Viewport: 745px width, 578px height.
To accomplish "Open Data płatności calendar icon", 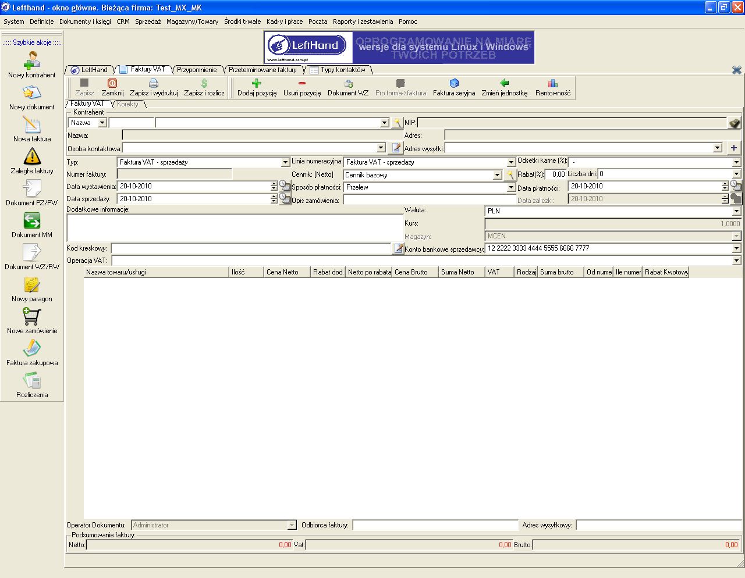I will pyautogui.click(x=736, y=186).
